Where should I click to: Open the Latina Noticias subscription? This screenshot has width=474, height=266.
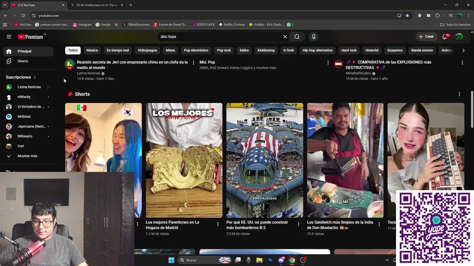(x=29, y=87)
